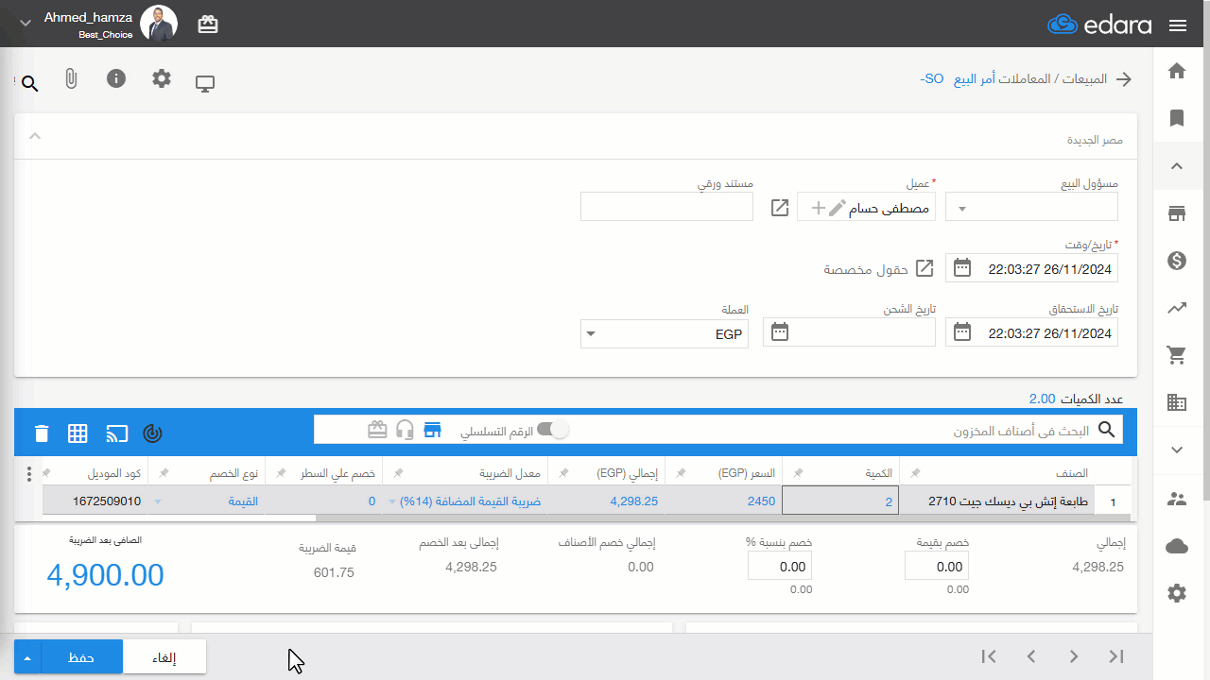Viewport: 1210px width, 680px height.
Task: Add a new customer with the plus icon
Action: (819, 208)
